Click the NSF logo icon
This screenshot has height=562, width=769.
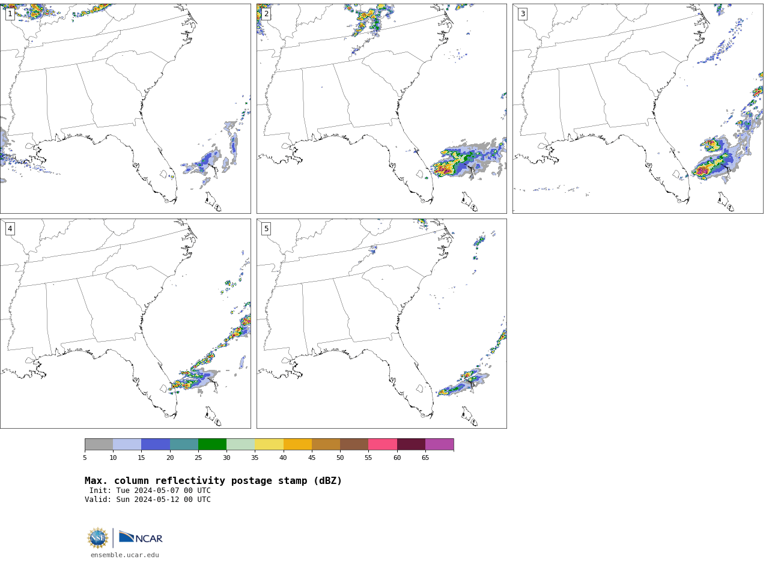point(98,538)
